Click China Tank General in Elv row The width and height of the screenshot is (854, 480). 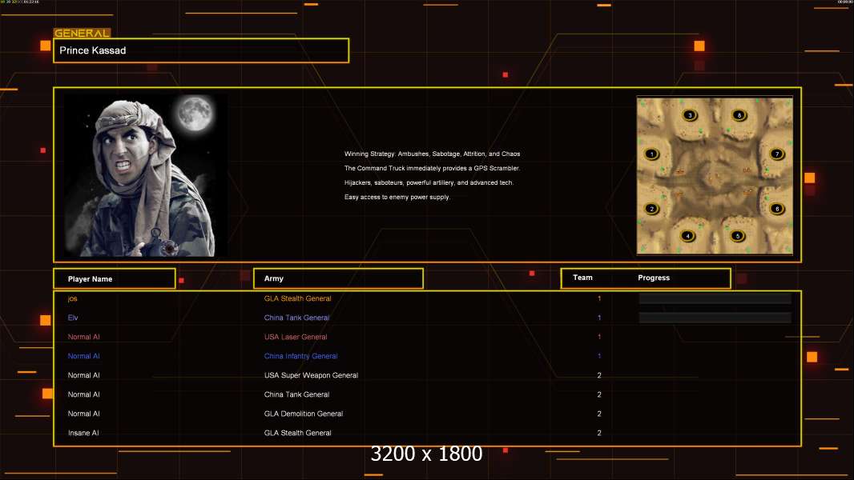click(x=297, y=318)
